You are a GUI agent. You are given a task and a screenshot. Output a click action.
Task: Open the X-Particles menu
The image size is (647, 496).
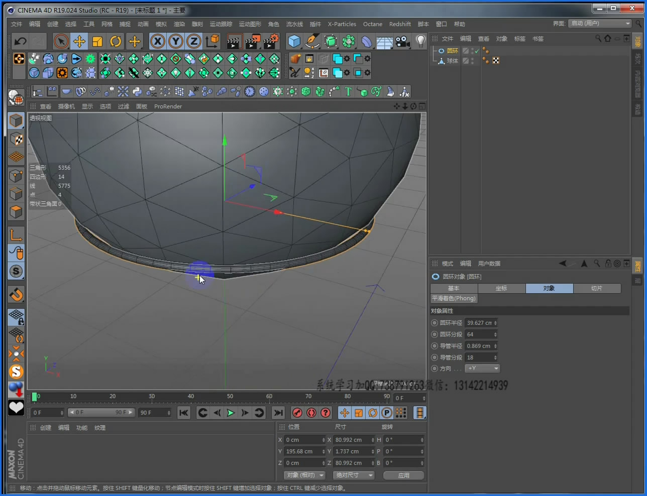tap(342, 24)
